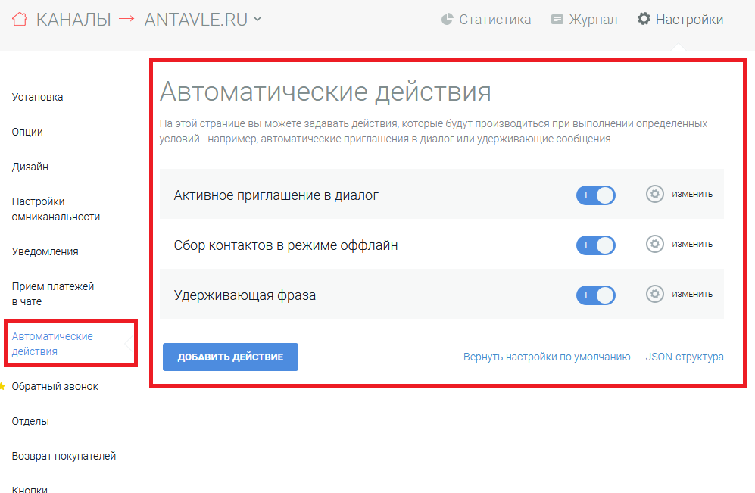Click the Журнал journal icon

click(x=557, y=19)
